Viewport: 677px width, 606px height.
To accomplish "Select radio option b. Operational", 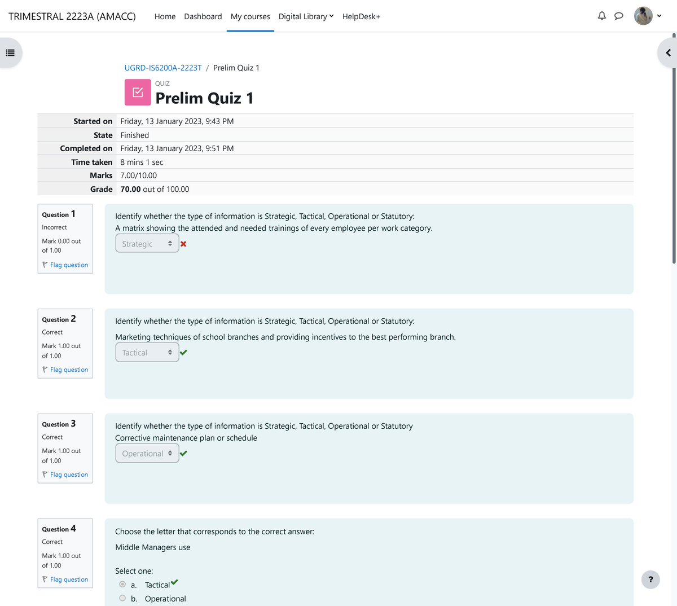I will pos(122,598).
